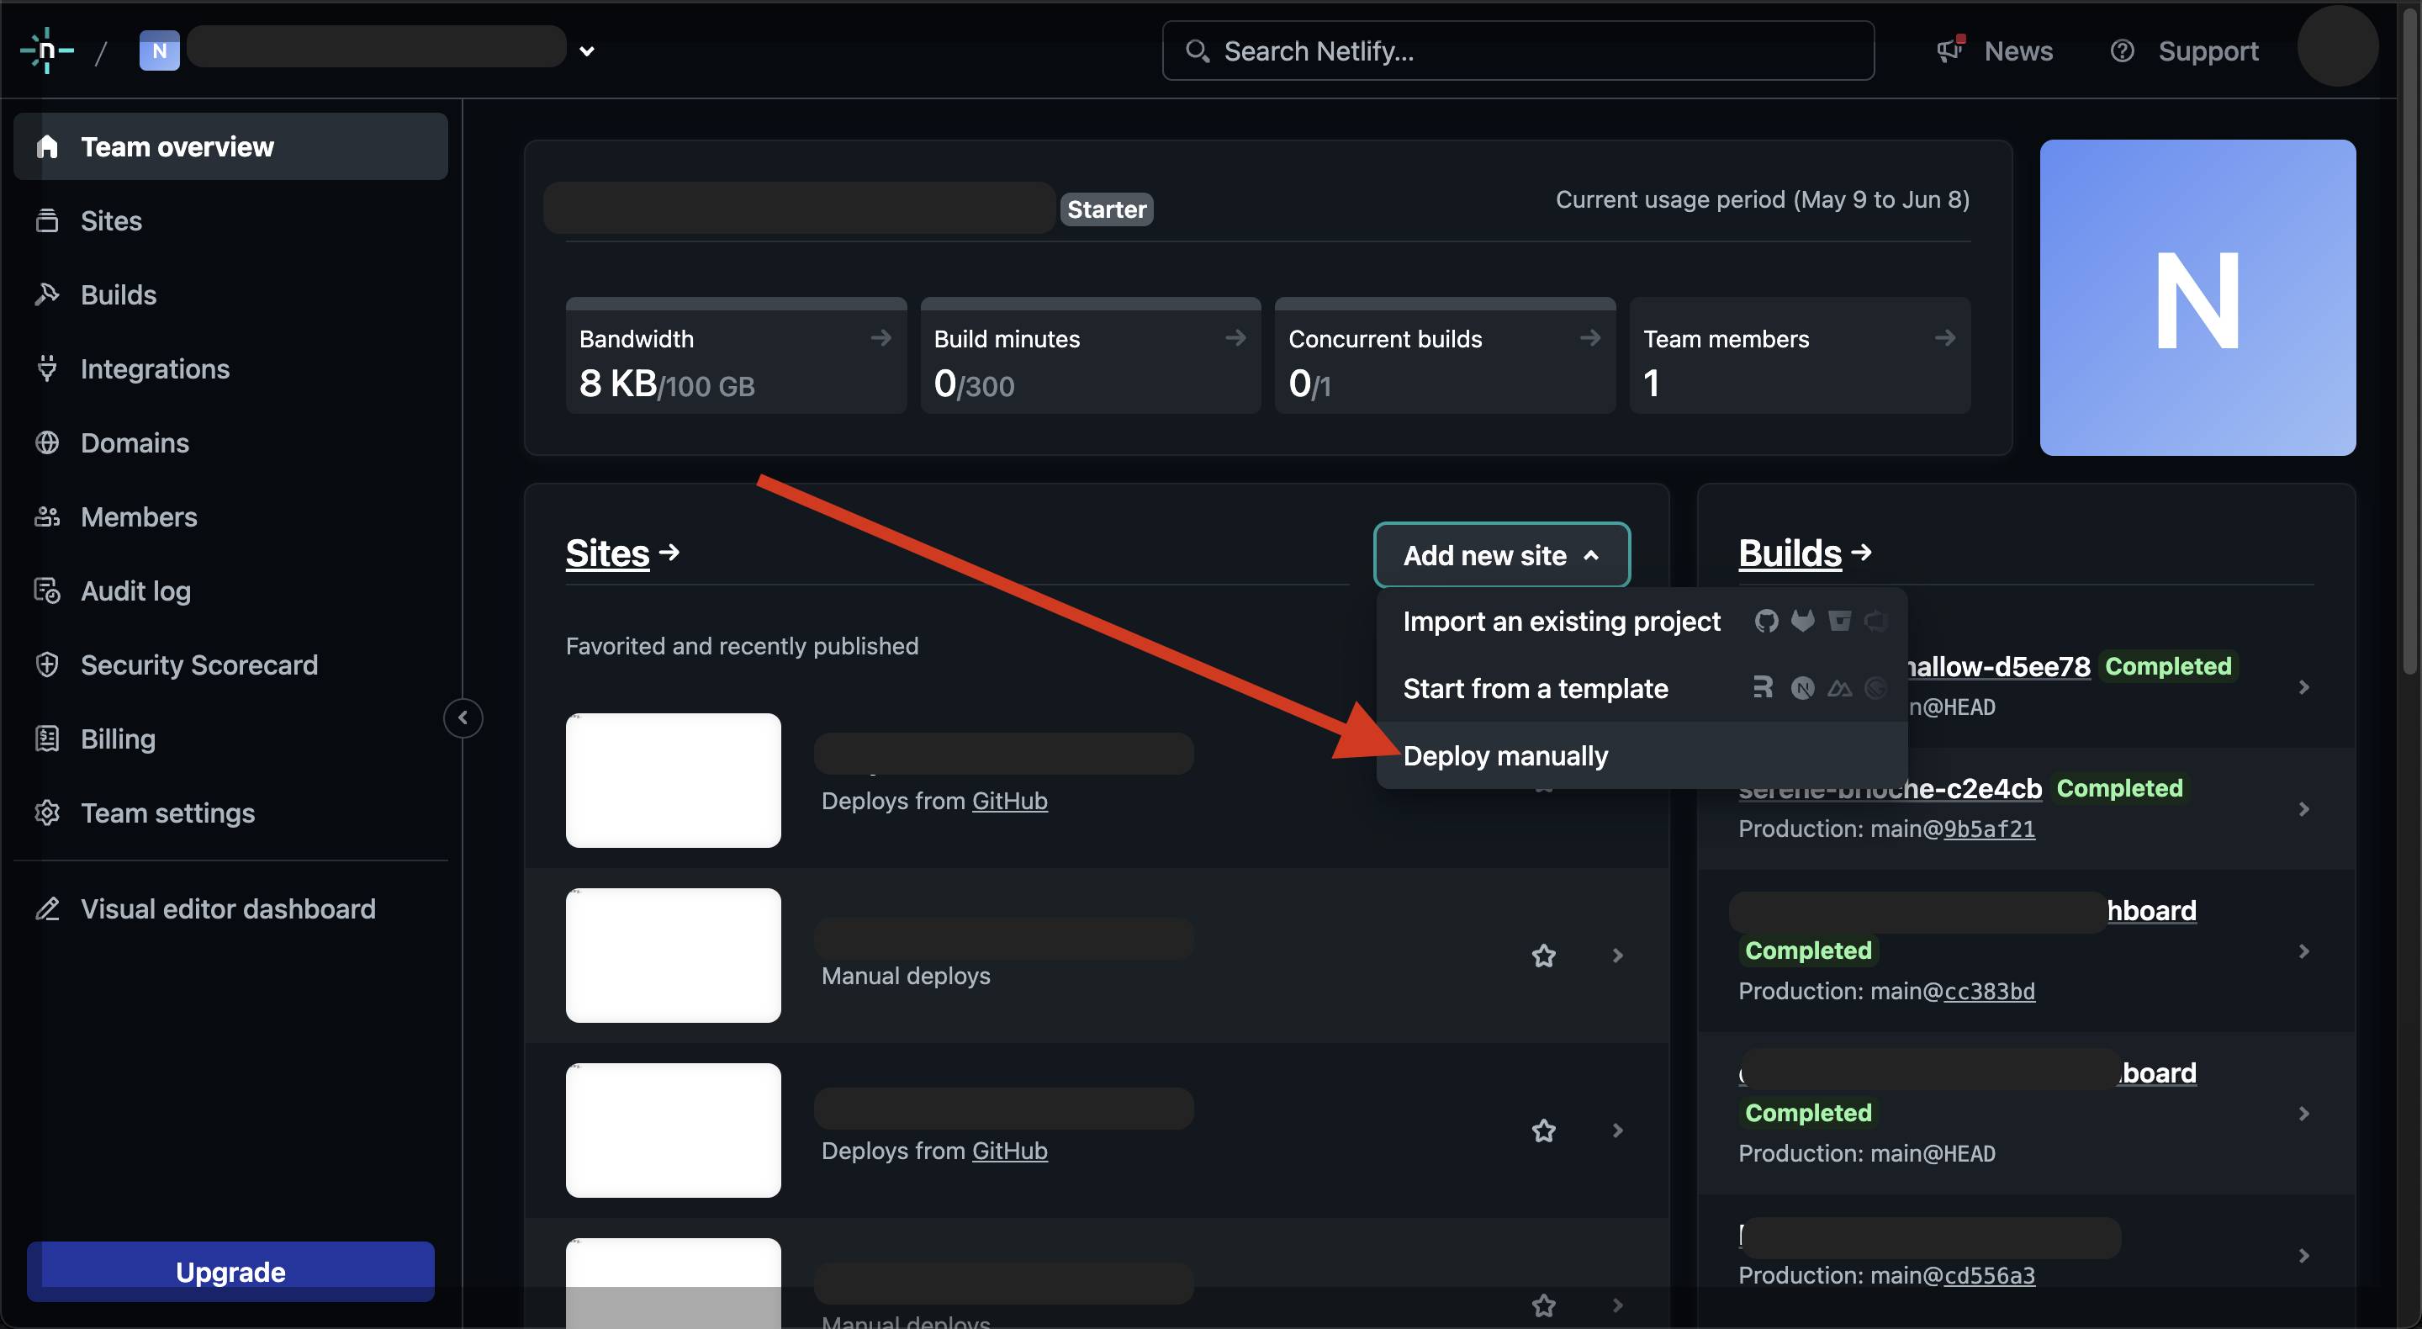2422x1329 pixels.
Task: Click the Next.js icon in template menu item
Action: (1802, 689)
